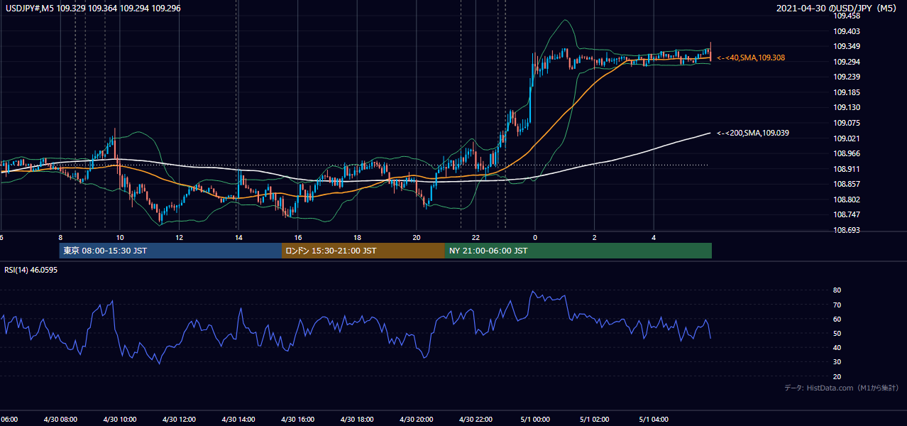Click RSI scale level 50
Viewport: 907px width, 426px height.
837,333
